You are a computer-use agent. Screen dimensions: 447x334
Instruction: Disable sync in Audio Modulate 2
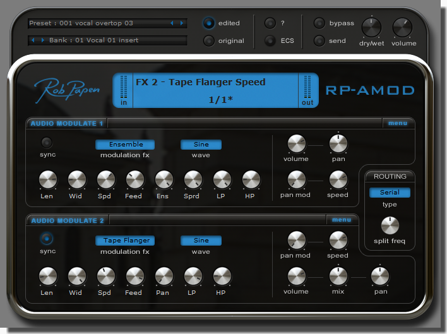47,239
